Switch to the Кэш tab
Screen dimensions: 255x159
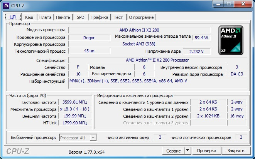(x=29, y=17)
